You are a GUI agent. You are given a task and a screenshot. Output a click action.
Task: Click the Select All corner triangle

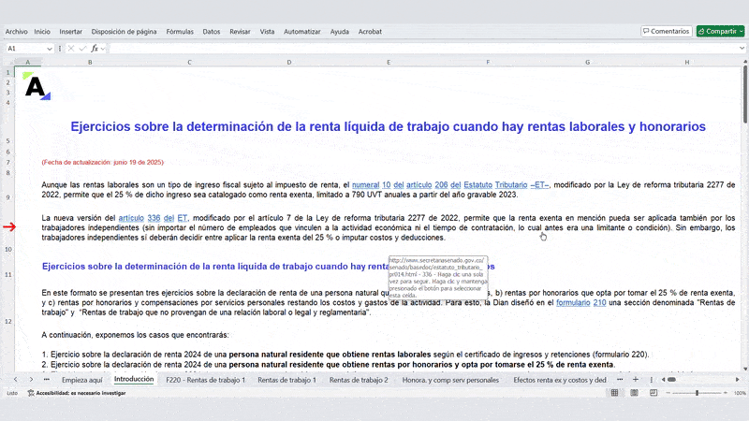[10, 63]
